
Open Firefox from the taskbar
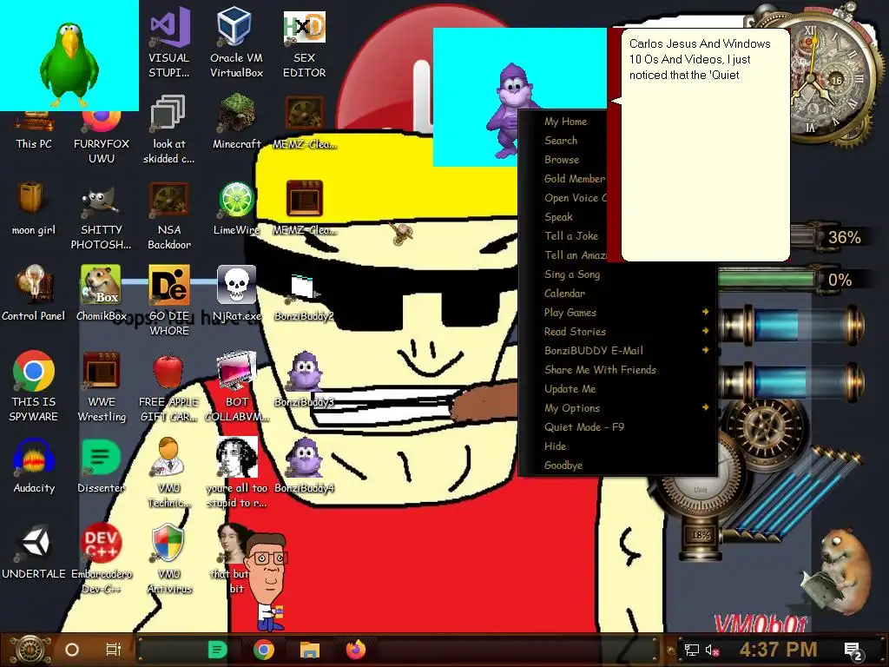pyautogui.click(x=356, y=650)
